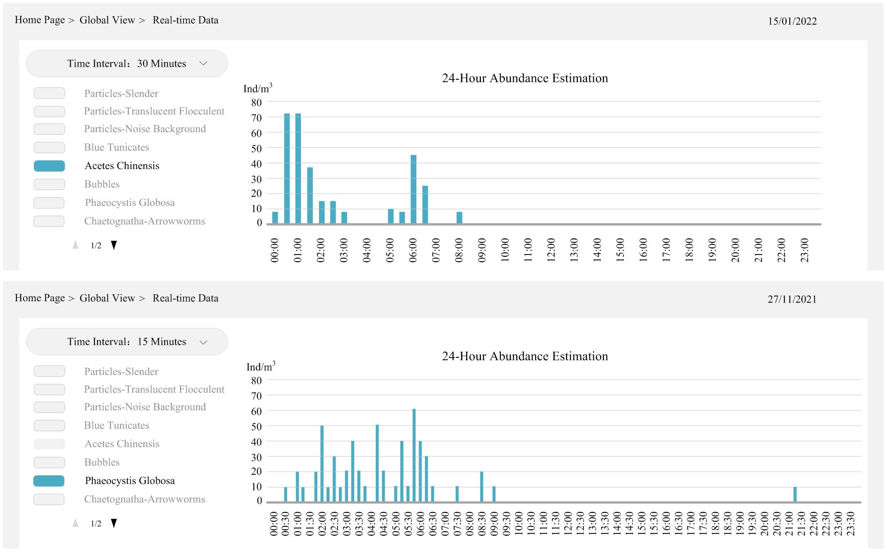Toggle Bubbles in the top panel
Viewport: 887px width, 552px height.
(x=49, y=184)
